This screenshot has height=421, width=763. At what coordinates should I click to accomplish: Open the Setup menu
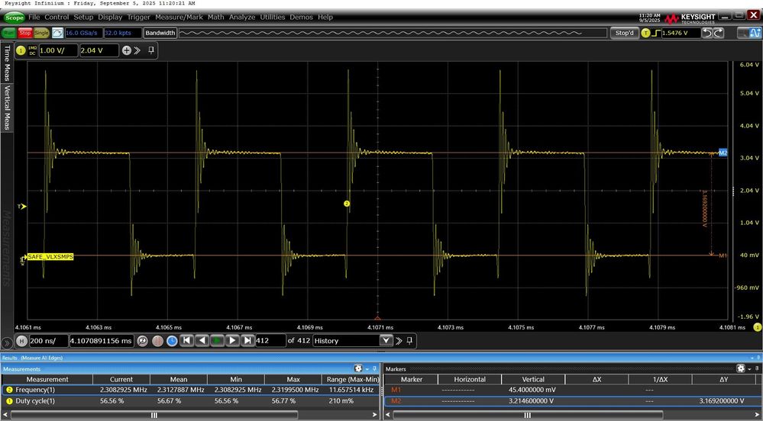click(83, 17)
